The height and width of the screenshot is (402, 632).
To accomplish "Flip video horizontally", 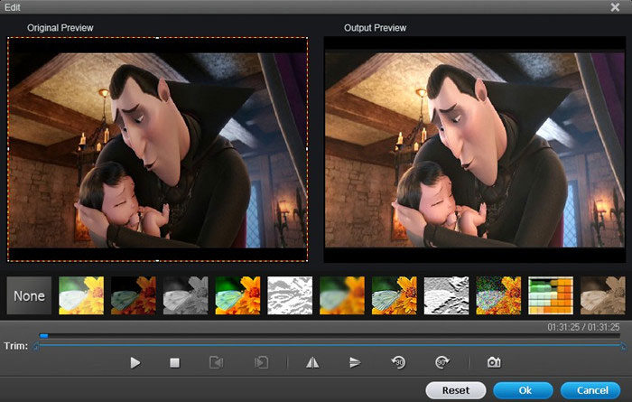I will (312, 363).
